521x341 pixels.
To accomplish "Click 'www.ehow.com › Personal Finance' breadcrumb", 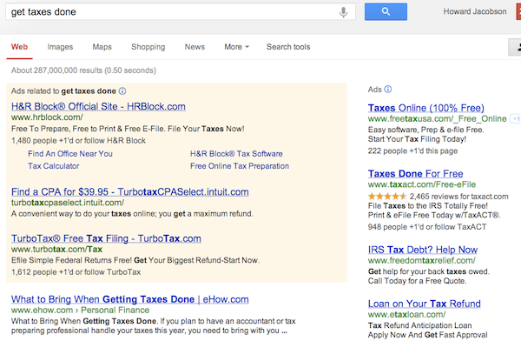I will coord(81,310).
